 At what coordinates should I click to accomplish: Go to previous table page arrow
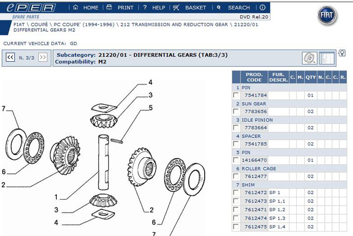tap(10, 57)
